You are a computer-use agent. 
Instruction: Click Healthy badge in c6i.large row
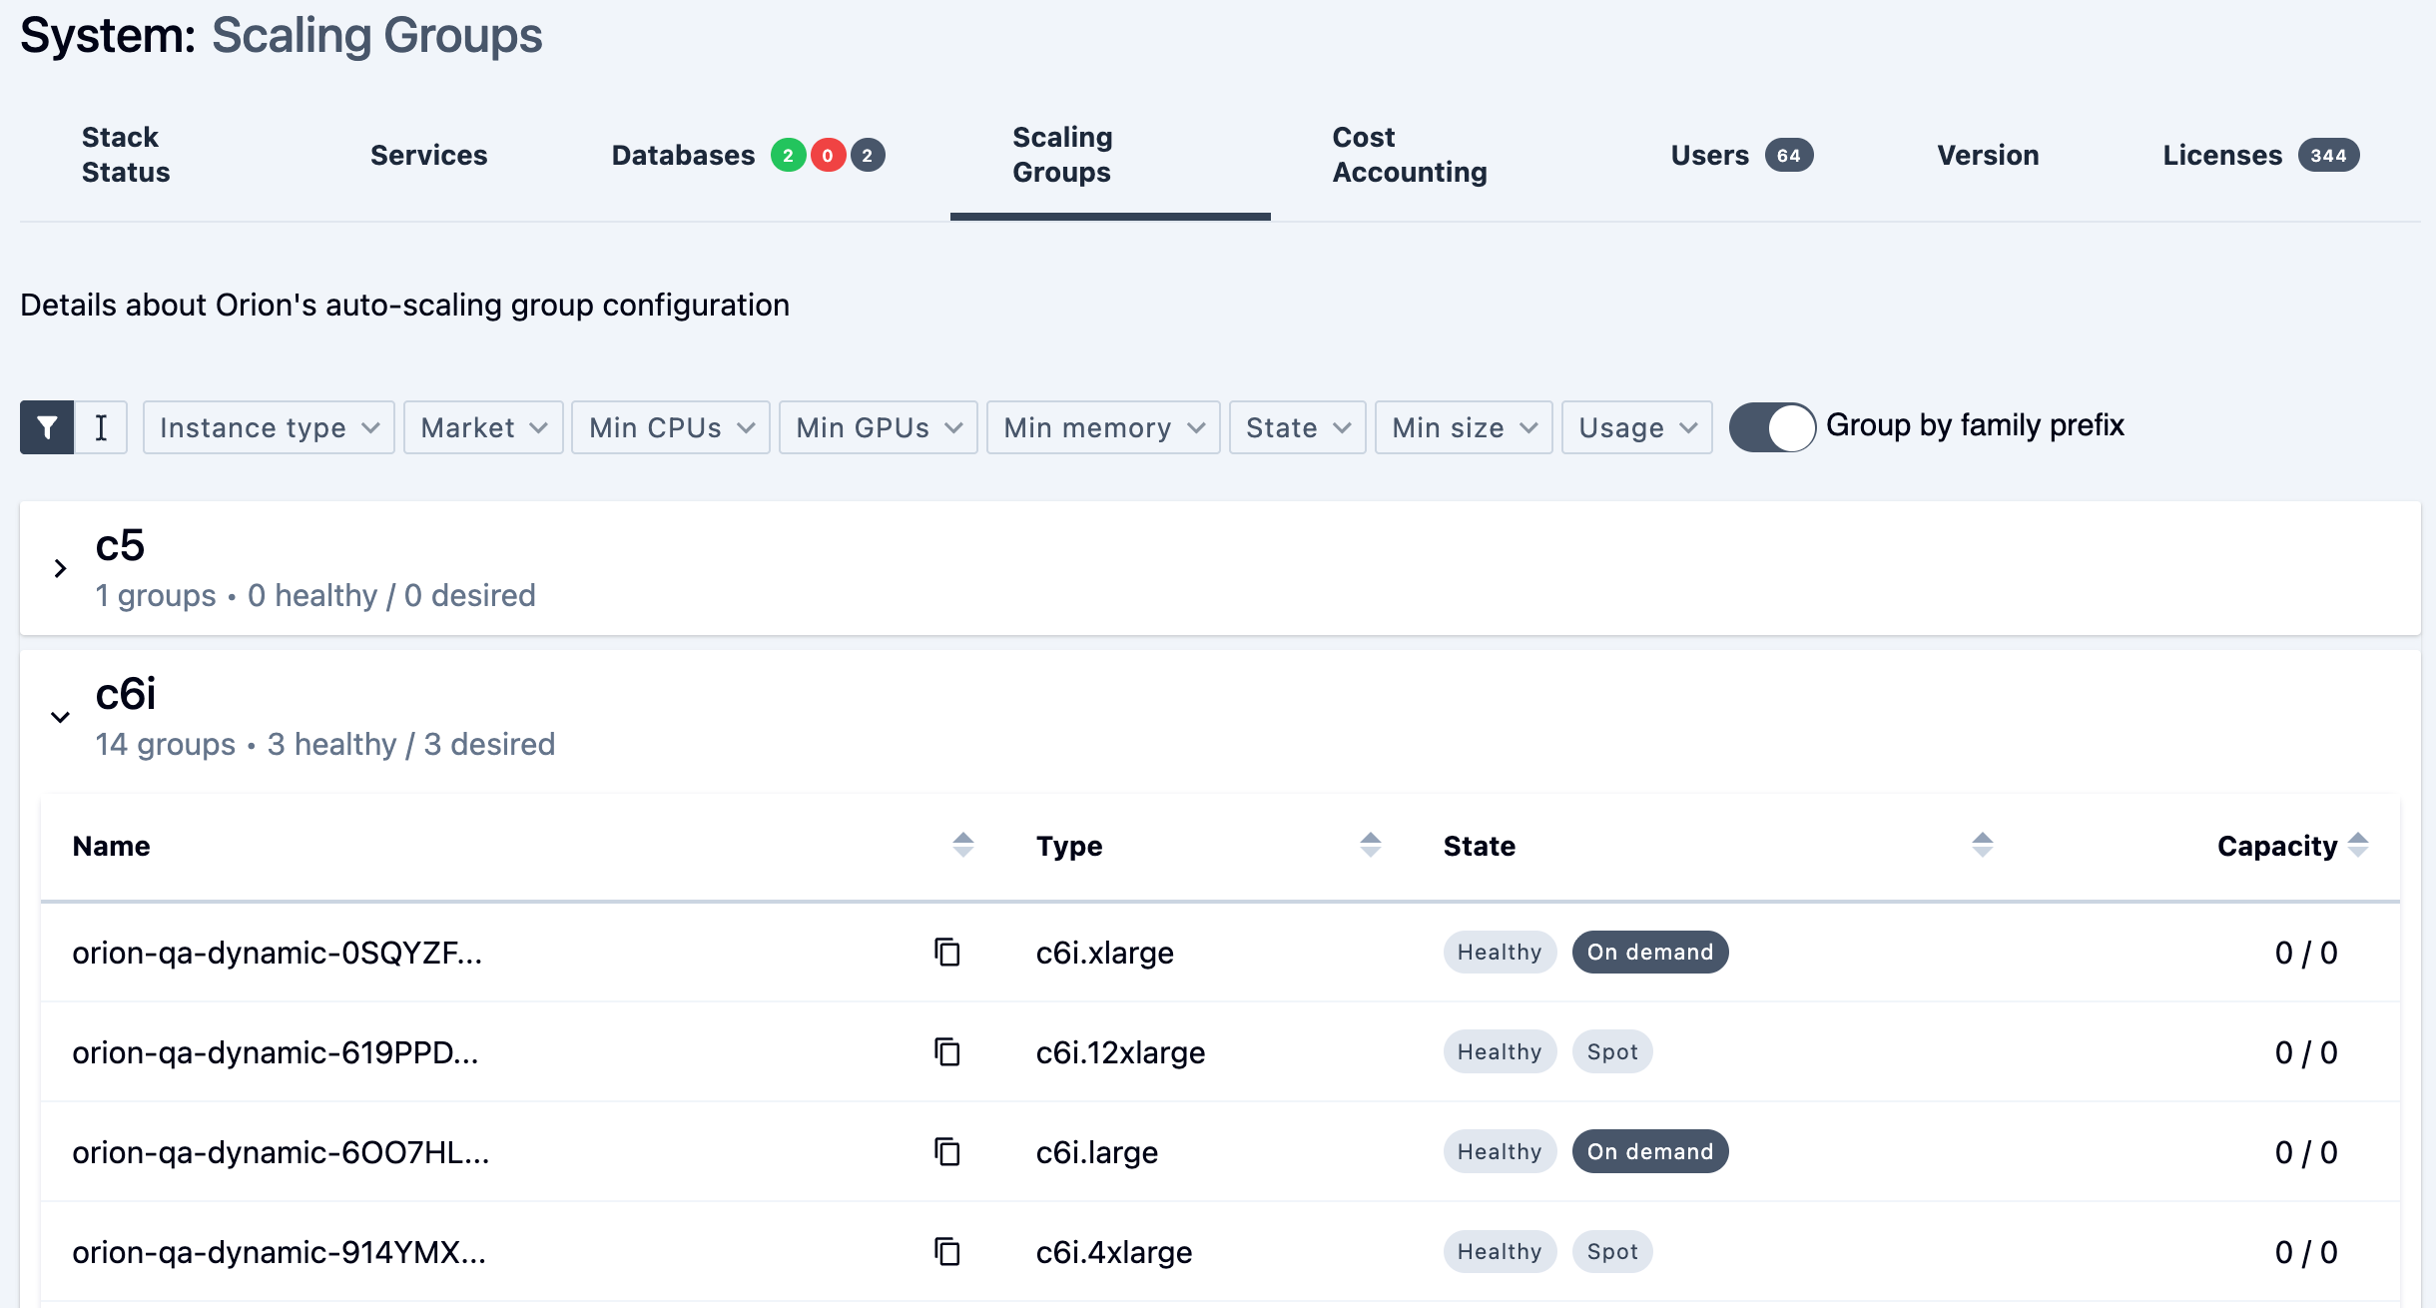point(1500,1152)
